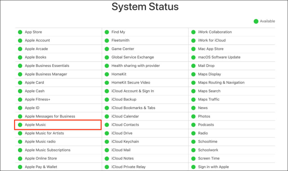Viewport: 288px width, 171px height.
Task: Click the status dot for Maps Display
Action: coord(193,74)
